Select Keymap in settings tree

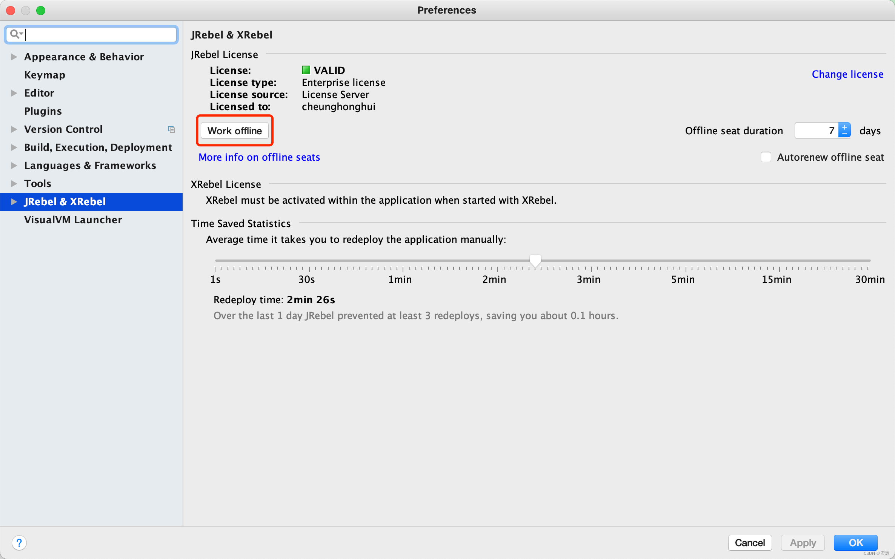point(45,75)
